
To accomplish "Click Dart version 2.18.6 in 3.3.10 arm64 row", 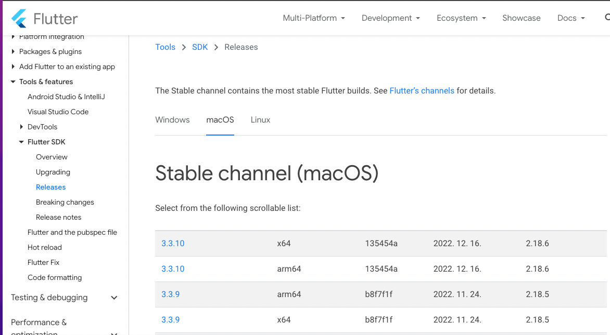I will click(x=537, y=269).
